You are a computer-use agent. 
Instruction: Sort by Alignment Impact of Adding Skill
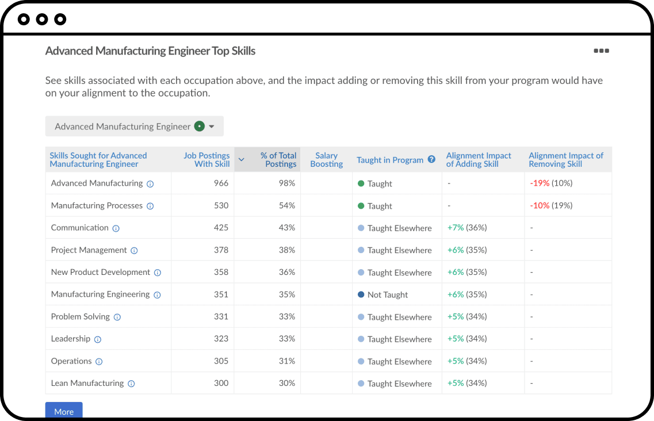pos(479,160)
